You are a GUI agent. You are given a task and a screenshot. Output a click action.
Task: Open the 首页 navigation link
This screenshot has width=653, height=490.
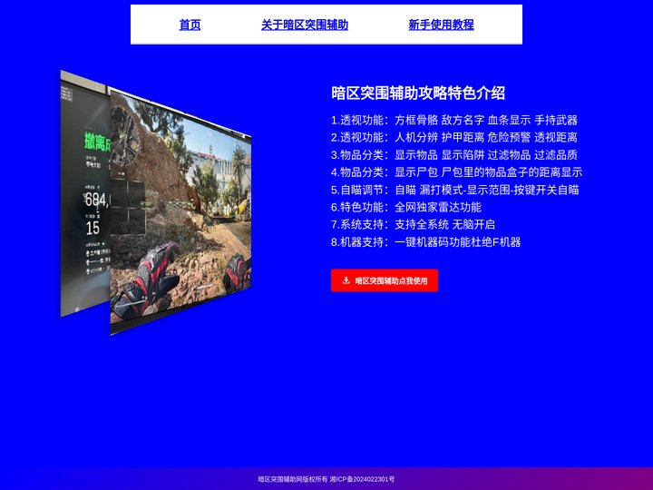coord(190,24)
